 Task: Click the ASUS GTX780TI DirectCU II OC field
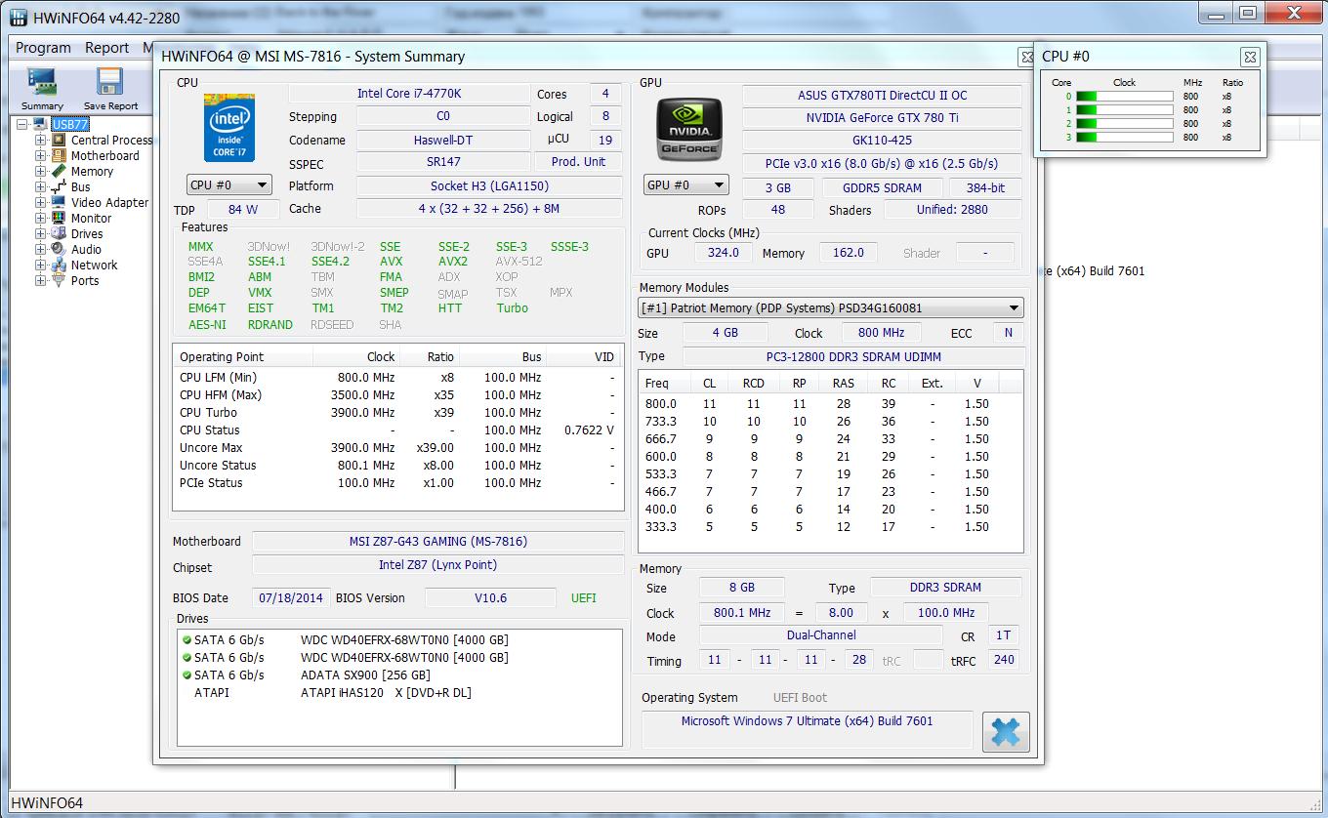(x=882, y=95)
